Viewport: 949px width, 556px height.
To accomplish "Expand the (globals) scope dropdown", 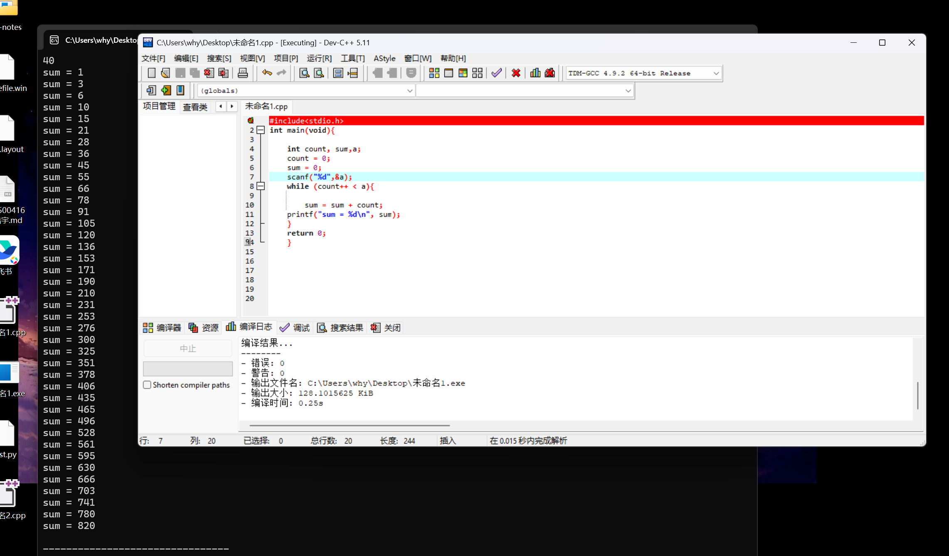I will point(409,91).
